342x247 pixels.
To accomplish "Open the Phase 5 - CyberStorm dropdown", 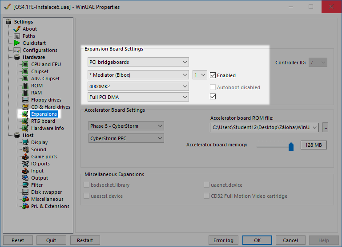I will (126, 126).
